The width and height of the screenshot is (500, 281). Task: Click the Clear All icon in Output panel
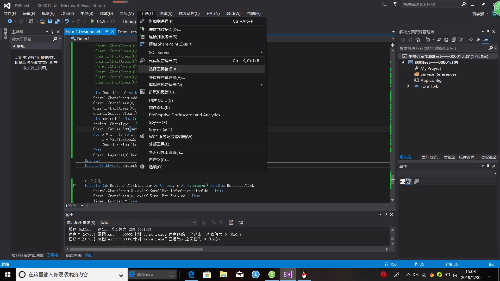pyautogui.click(x=231, y=222)
